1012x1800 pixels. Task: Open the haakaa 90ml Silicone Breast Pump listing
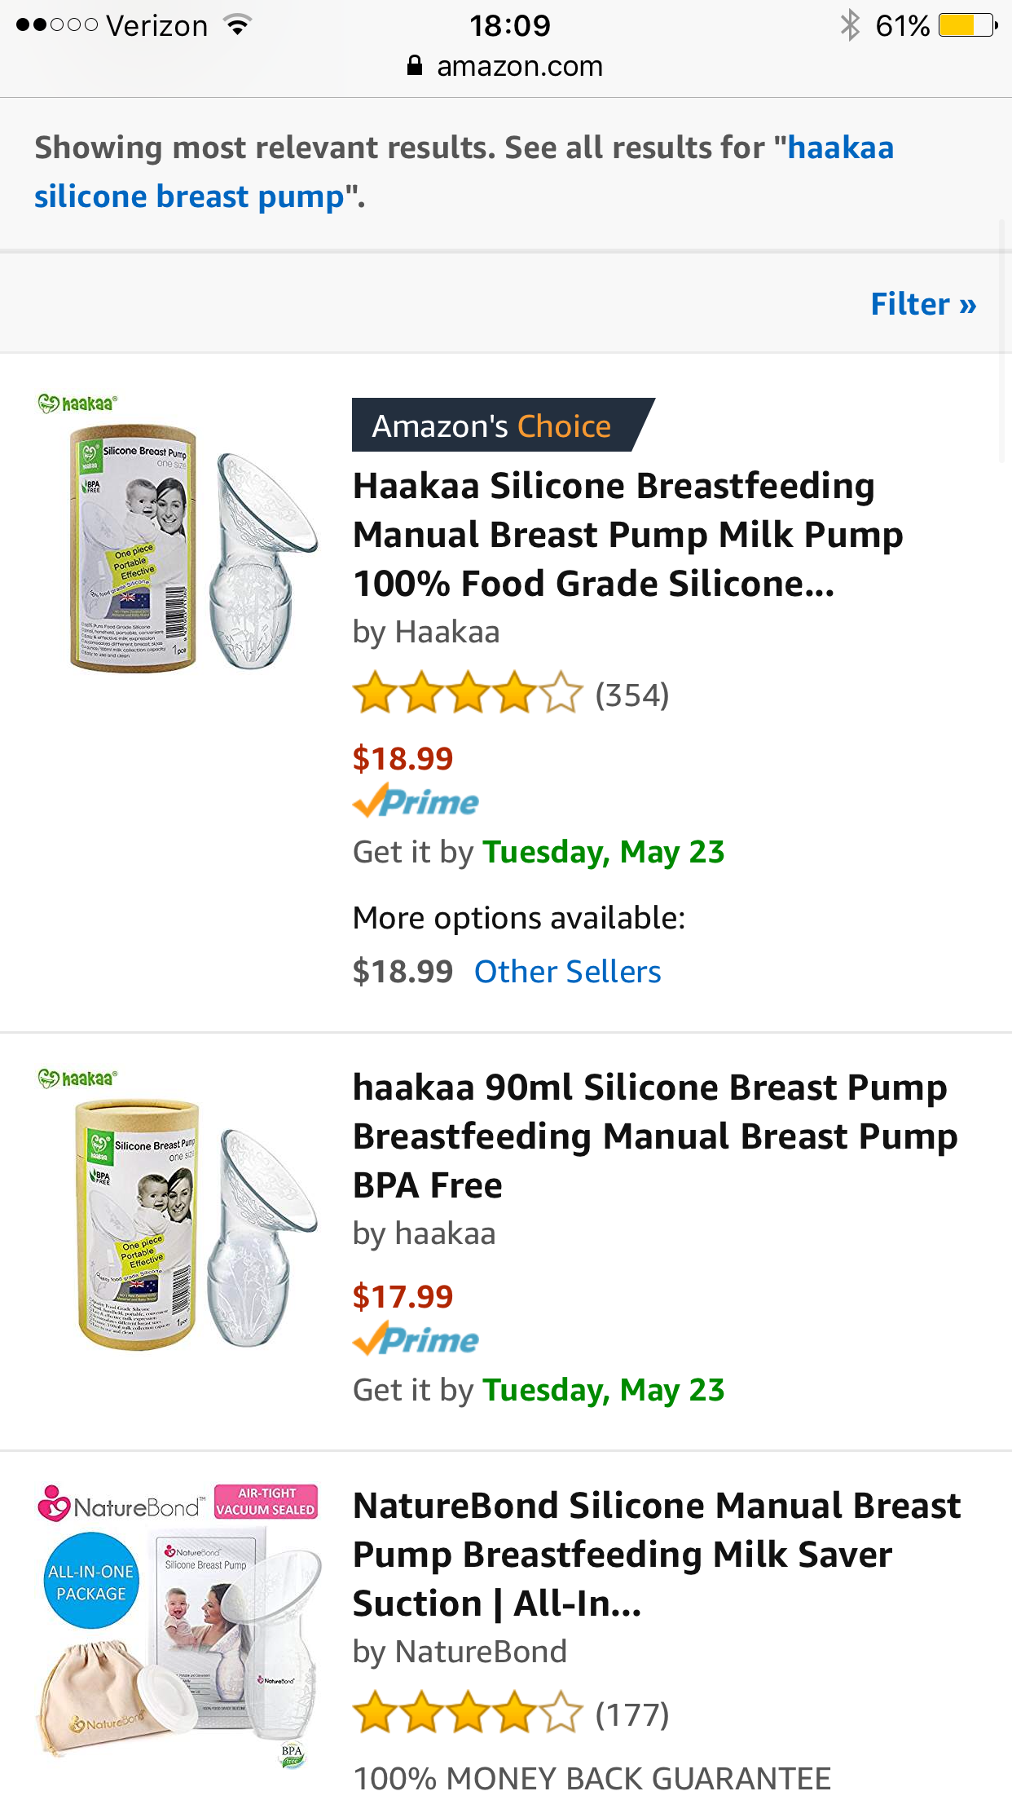pos(655,1136)
